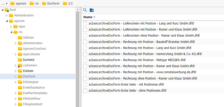Open Lieferschein mit Position Rainer und Klaus file
The height and width of the screenshot is (107, 224).
click(143, 30)
